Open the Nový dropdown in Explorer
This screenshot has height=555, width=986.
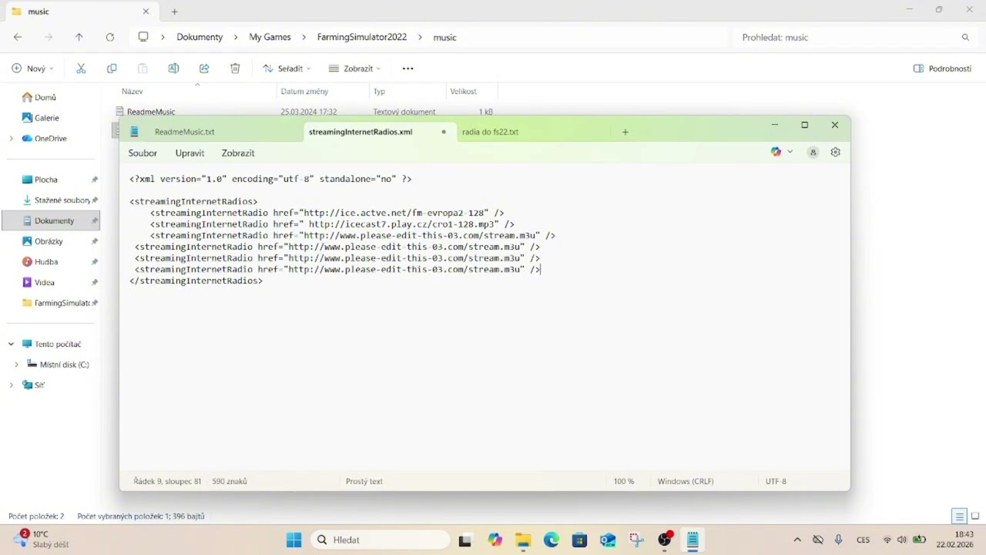pos(32,69)
